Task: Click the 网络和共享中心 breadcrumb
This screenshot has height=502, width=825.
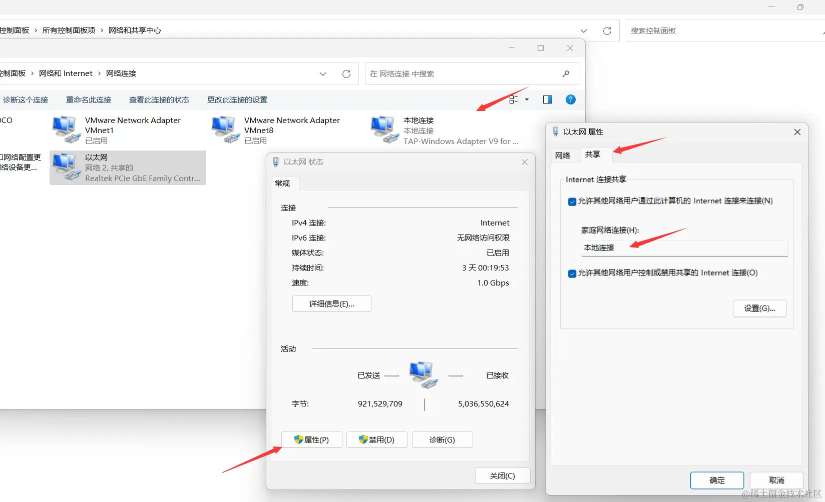Action: point(135,30)
